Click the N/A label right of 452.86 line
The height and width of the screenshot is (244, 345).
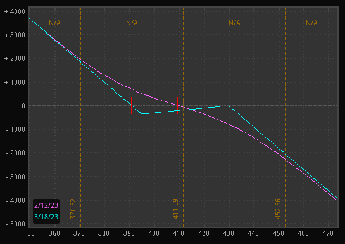[x=312, y=23]
